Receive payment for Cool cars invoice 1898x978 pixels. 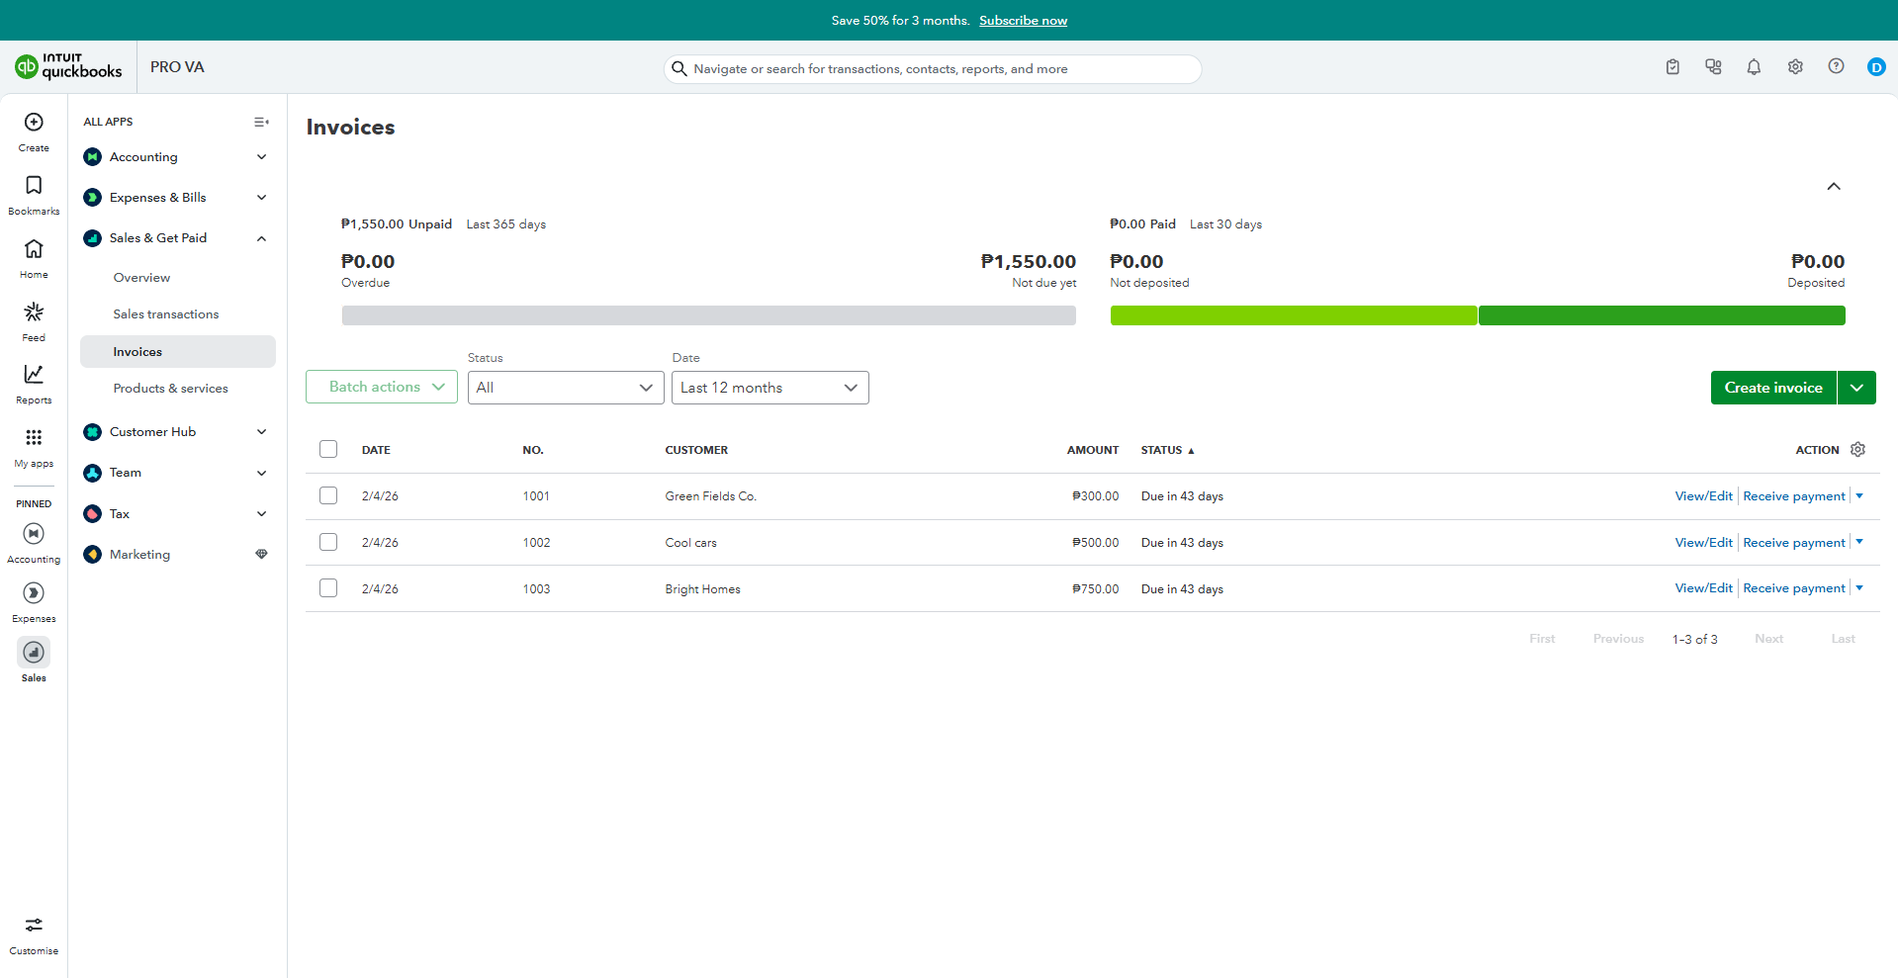click(1794, 543)
